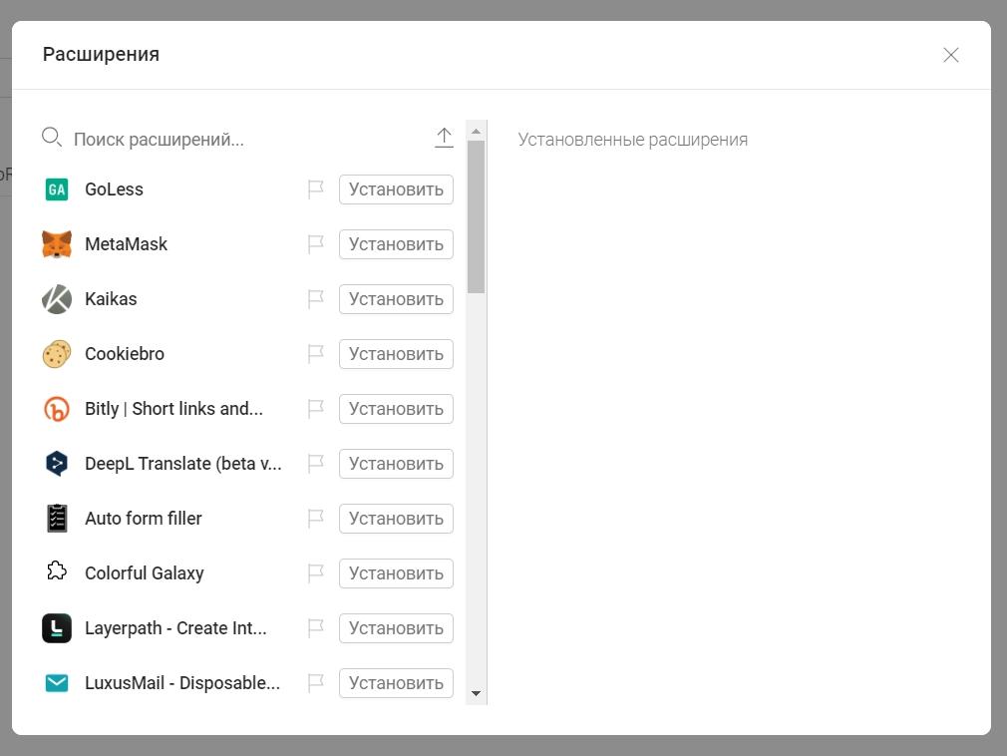Select the Auto form filler text

click(x=144, y=519)
